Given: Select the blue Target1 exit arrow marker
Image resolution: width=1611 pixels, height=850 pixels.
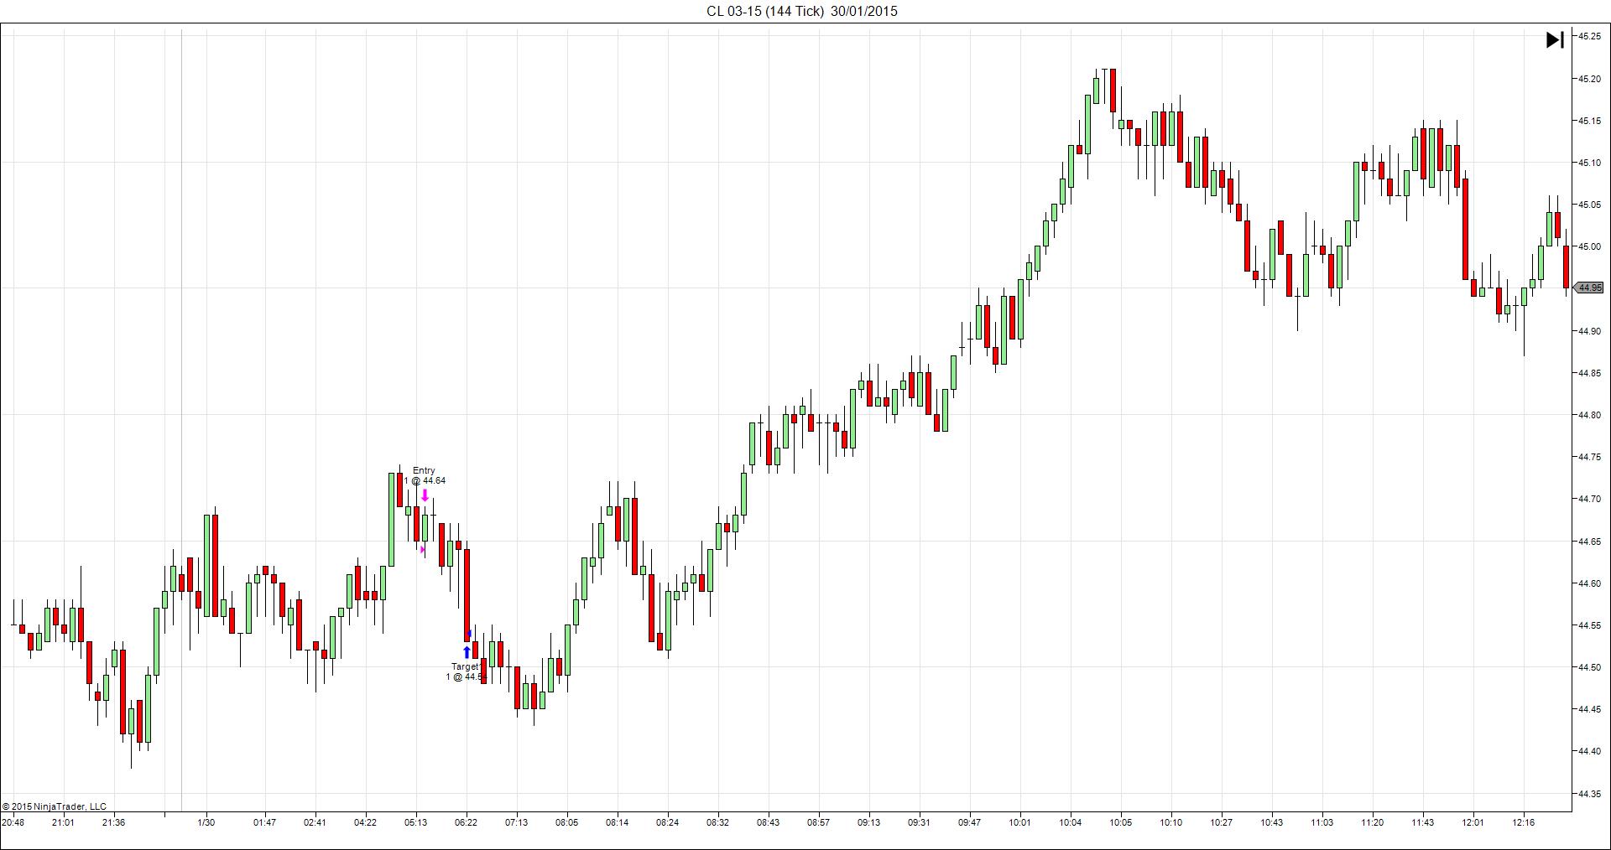Looking at the screenshot, I should click(467, 651).
